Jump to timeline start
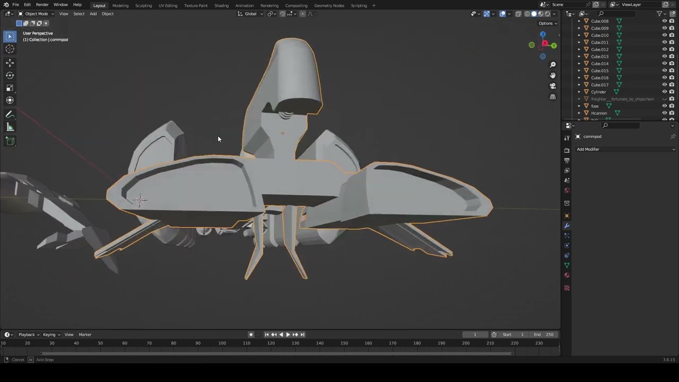 click(267, 335)
